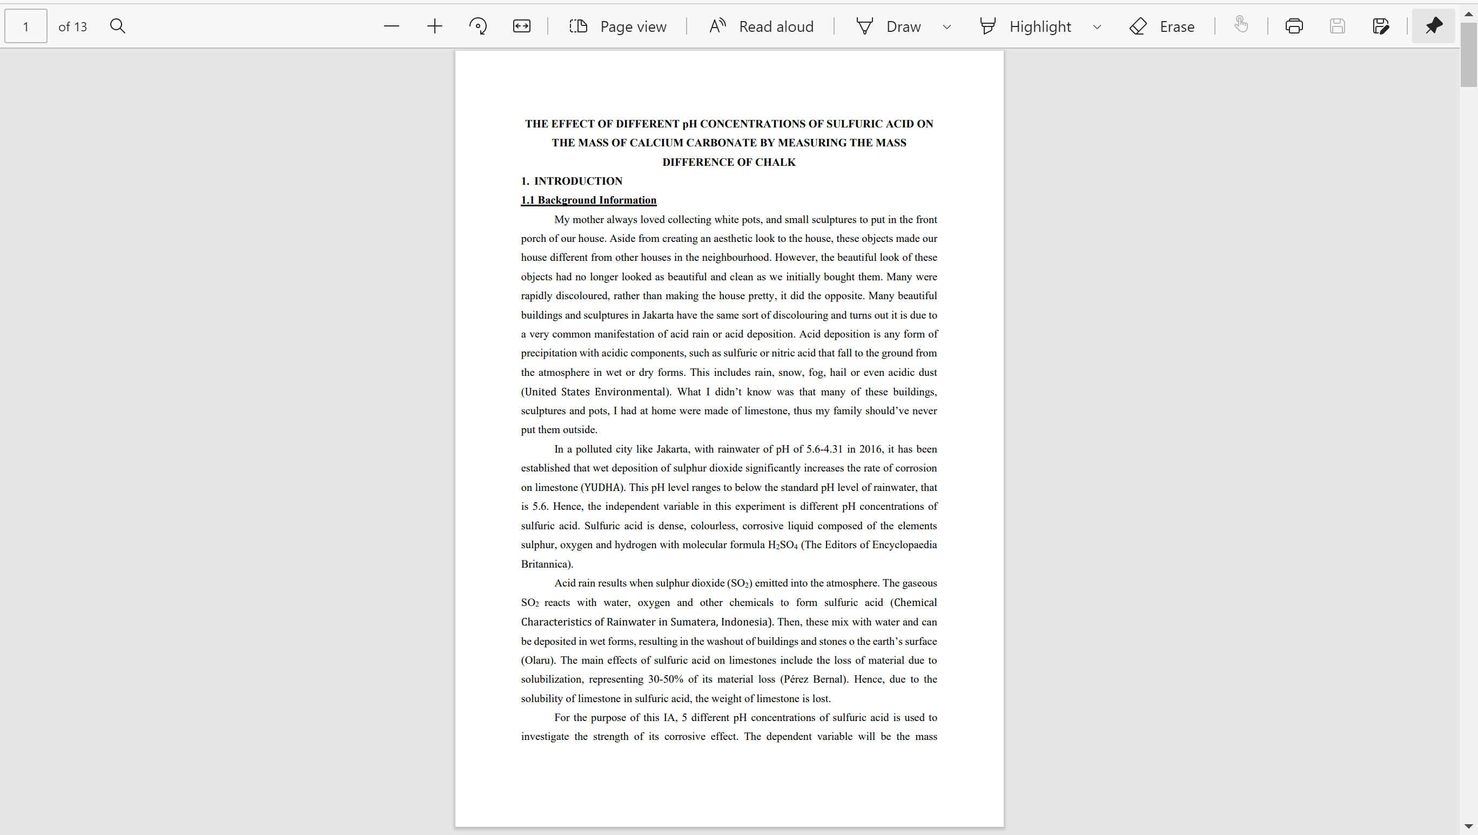Click the 'DIFFERENCE OF CHALK' title line
Screen dimensions: 1478x835
pos(729,162)
